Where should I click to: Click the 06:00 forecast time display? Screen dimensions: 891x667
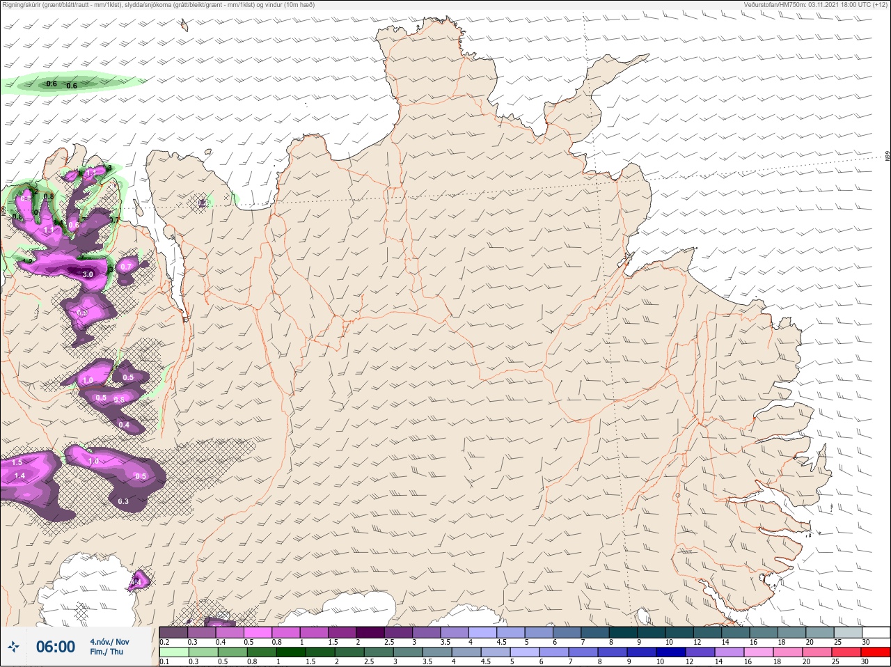click(x=56, y=647)
